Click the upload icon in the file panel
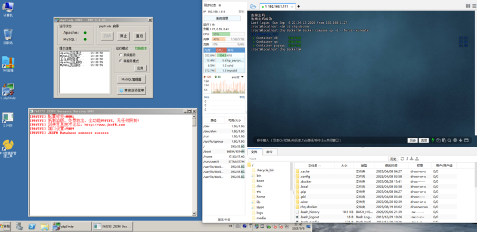 (417, 159)
